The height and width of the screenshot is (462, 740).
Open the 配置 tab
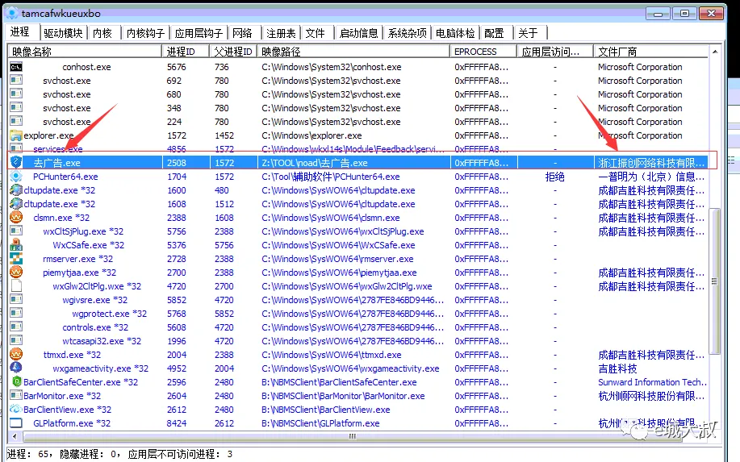(494, 33)
